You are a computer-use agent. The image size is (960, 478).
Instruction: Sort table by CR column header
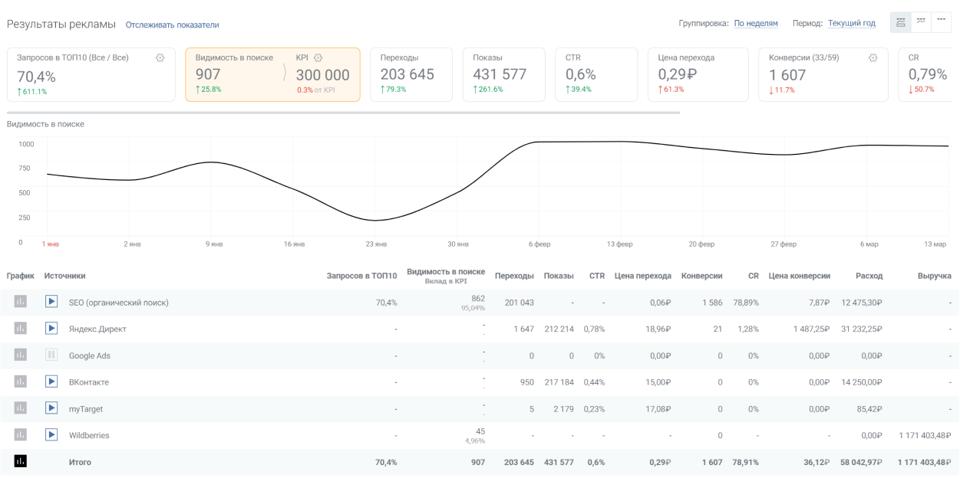[x=754, y=276]
